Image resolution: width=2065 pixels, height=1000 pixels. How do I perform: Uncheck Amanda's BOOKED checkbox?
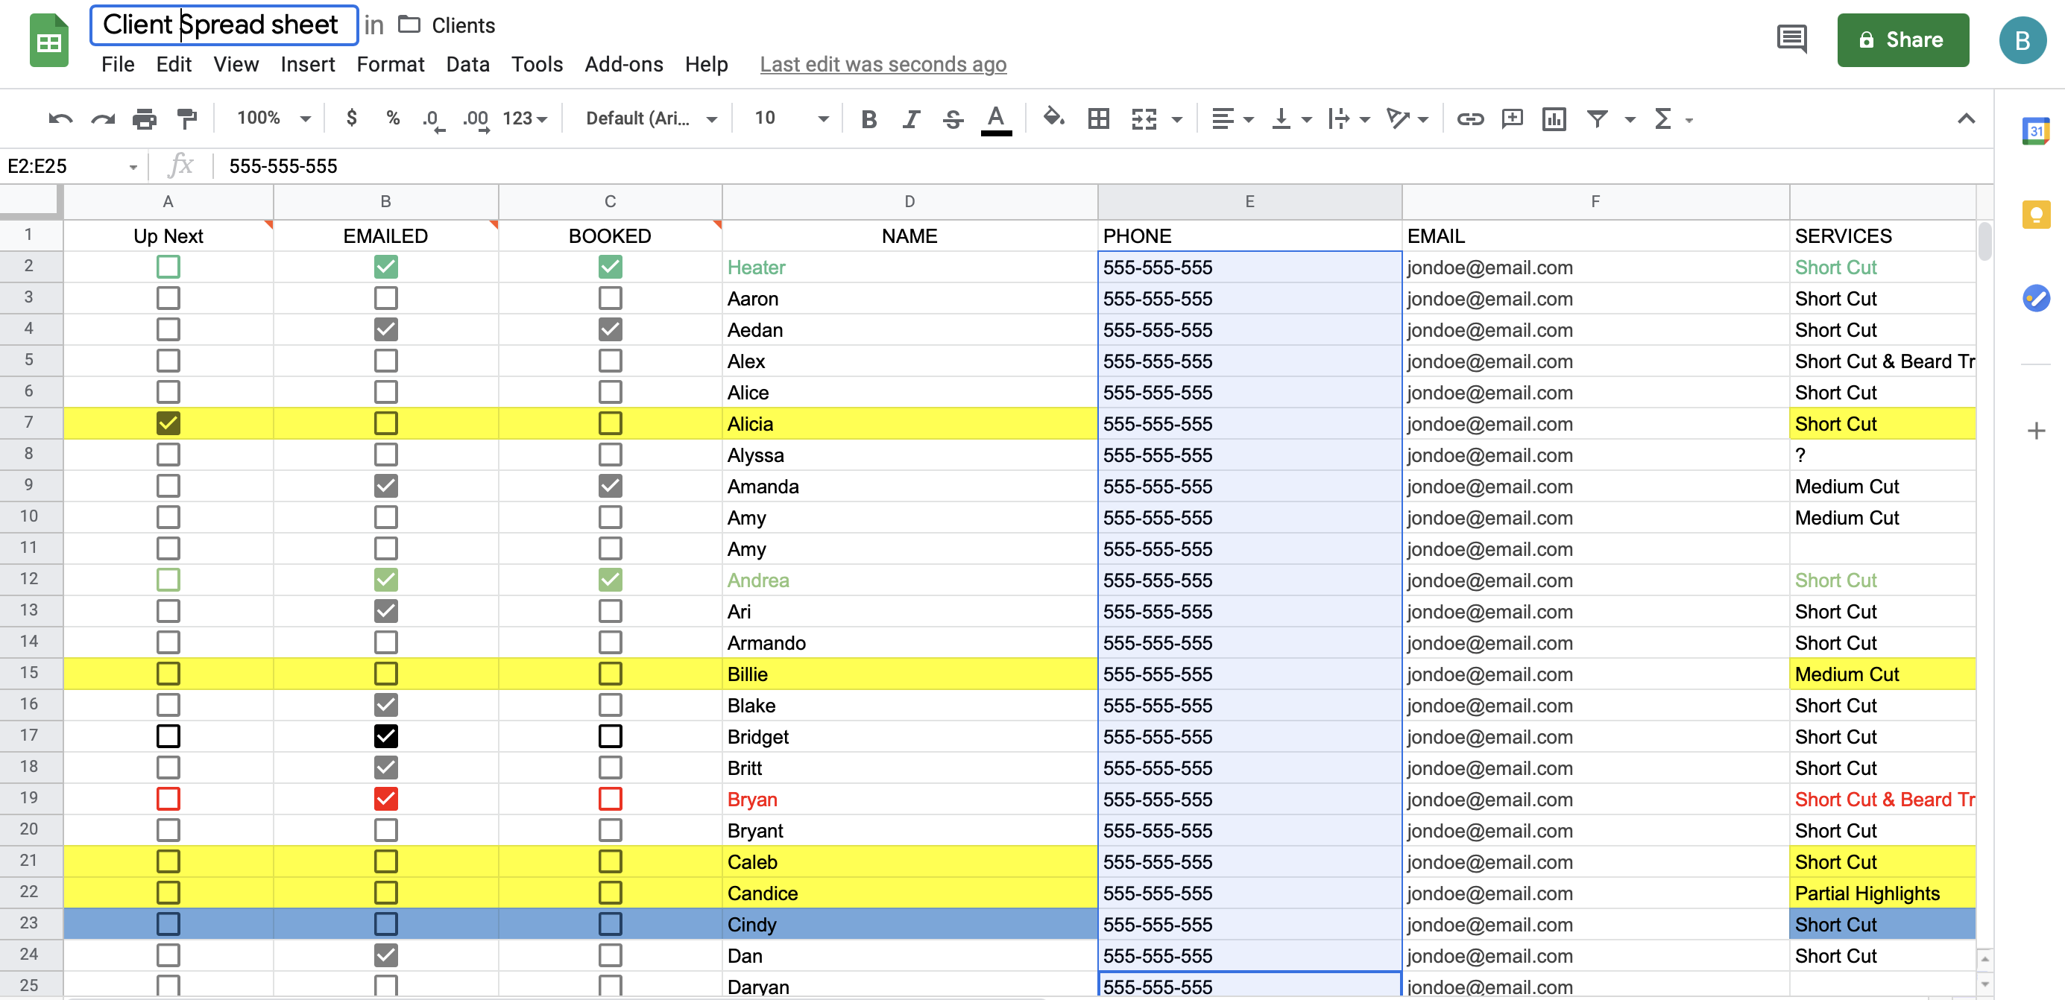(609, 486)
